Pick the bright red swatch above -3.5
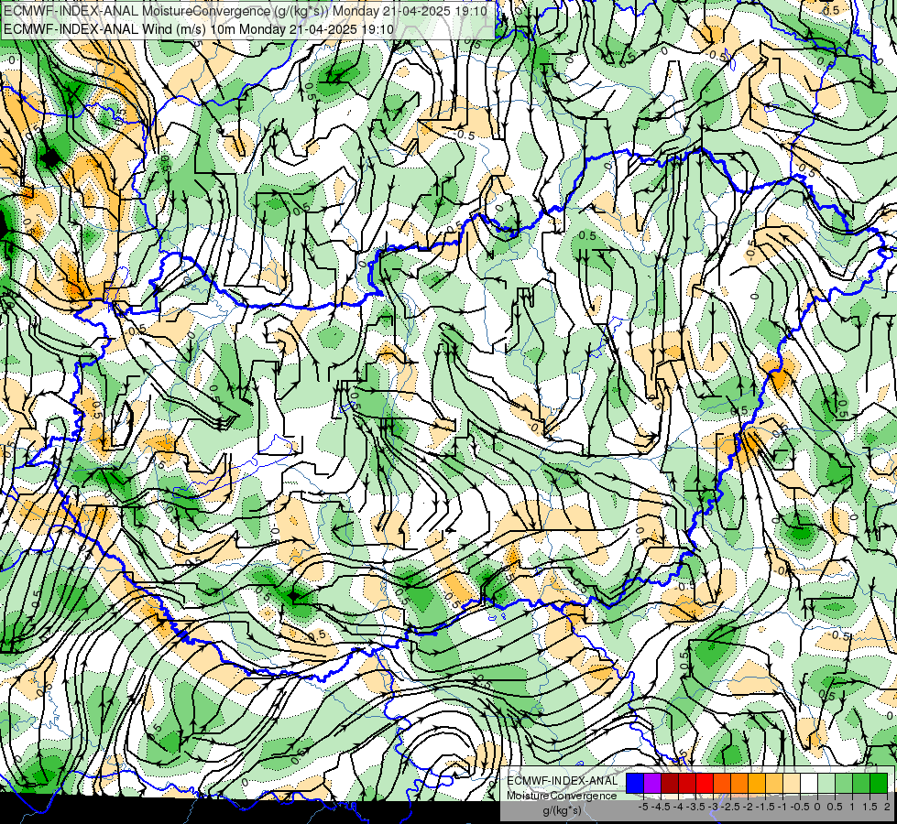The height and width of the screenshot is (824, 897). [x=705, y=784]
